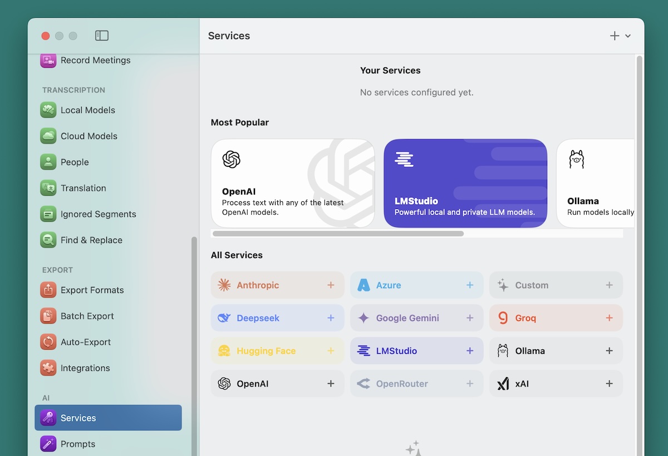Select the highlighted Services sidebar item

point(108,418)
